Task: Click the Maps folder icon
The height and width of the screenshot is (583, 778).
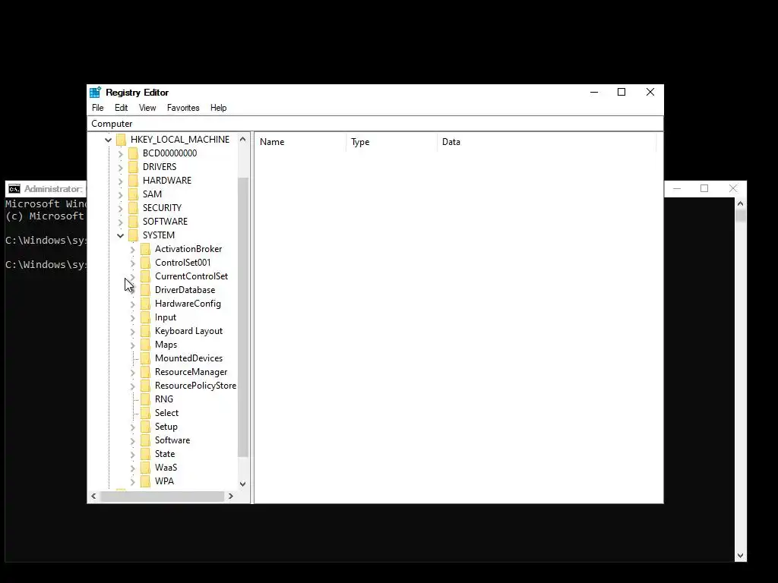Action: click(145, 345)
